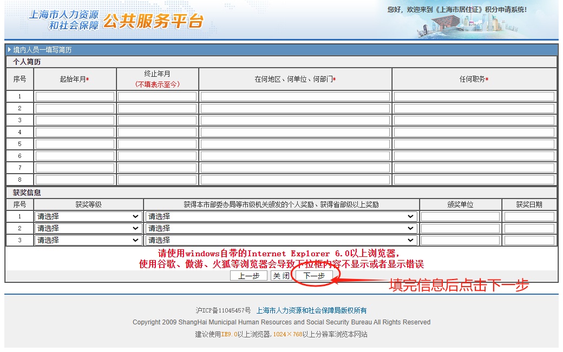Click the 获奖日期 field in award row 3
This screenshot has height=352, width=563.
pyautogui.click(x=529, y=240)
